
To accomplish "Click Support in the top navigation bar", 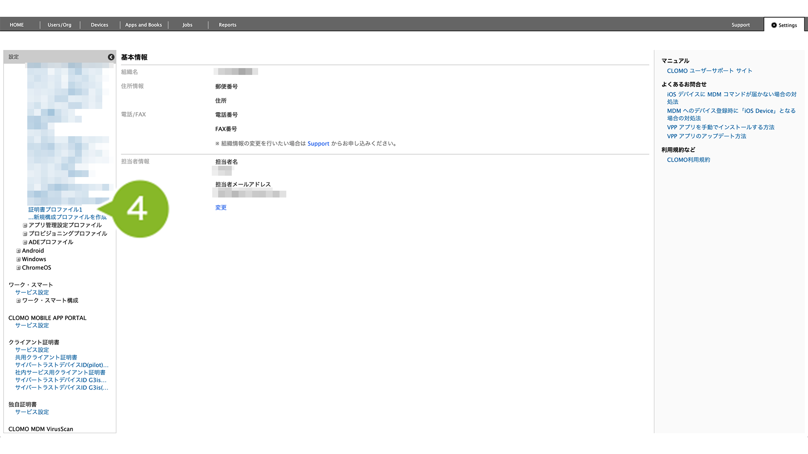I will (740, 25).
